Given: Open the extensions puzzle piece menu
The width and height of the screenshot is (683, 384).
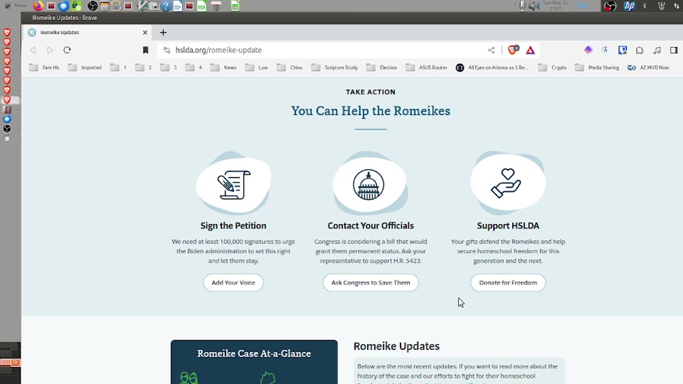Looking at the screenshot, I should click(x=640, y=50).
